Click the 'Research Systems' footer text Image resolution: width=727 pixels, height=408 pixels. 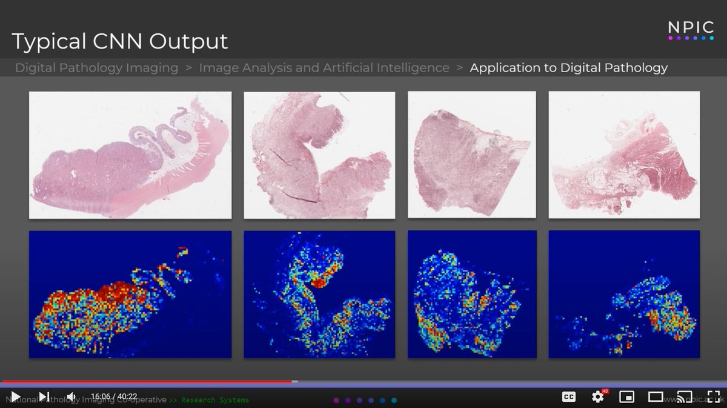pyautogui.click(x=215, y=400)
